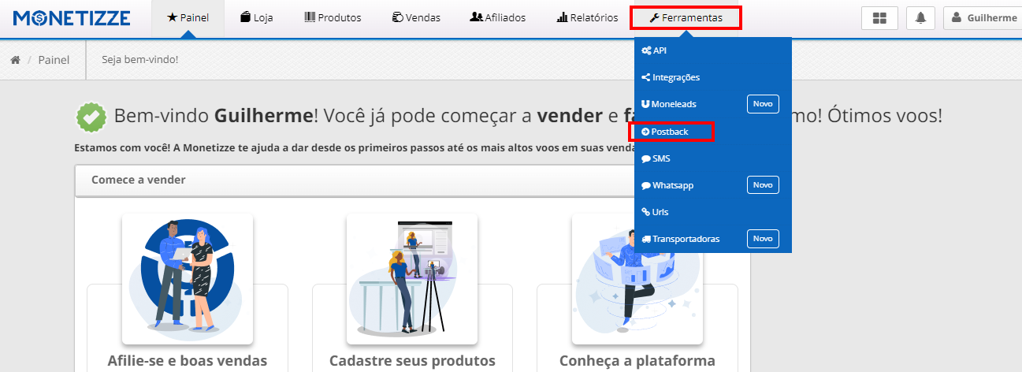Click the Novo badge beside Transportadoras
Screen dimensions: 1022x372
[763, 238]
